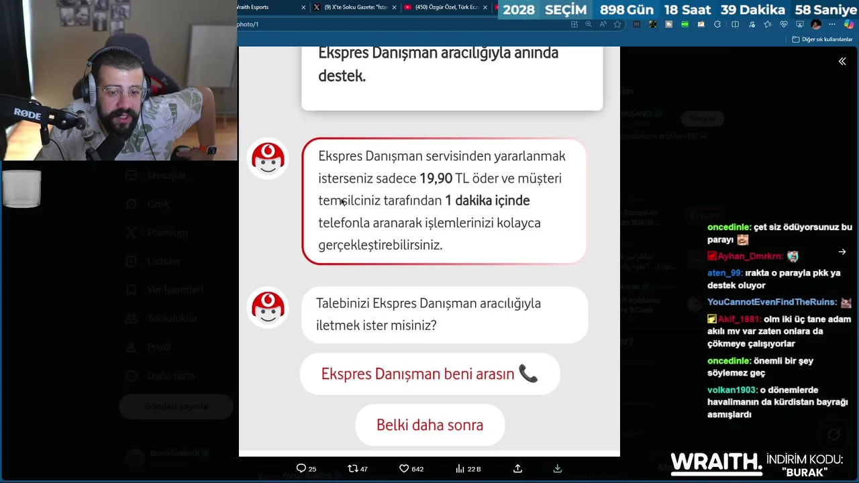Open the share menu icon under the photo
Screen dimensions: 859x483
tap(517, 468)
